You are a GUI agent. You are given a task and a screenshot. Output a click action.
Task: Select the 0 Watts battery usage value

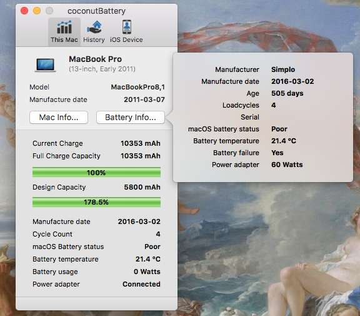point(147,272)
